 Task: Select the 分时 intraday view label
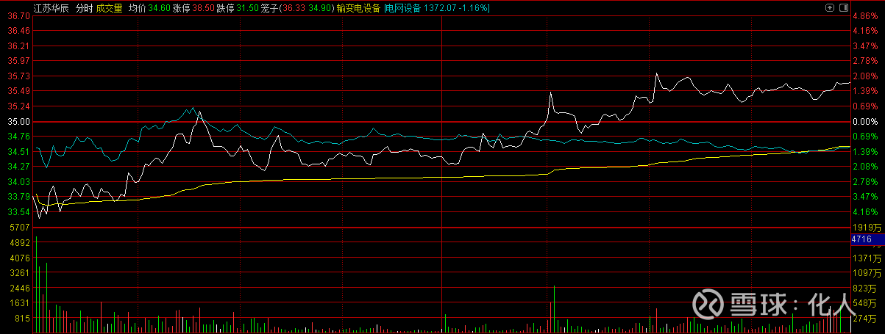[x=84, y=8]
